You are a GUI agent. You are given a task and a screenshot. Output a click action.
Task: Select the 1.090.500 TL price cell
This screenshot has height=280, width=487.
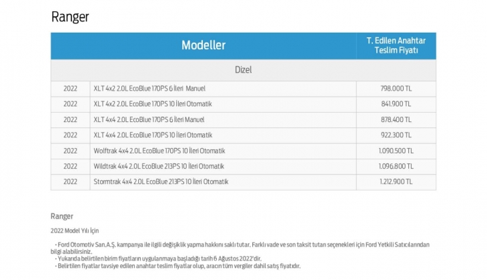click(x=396, y=151)
